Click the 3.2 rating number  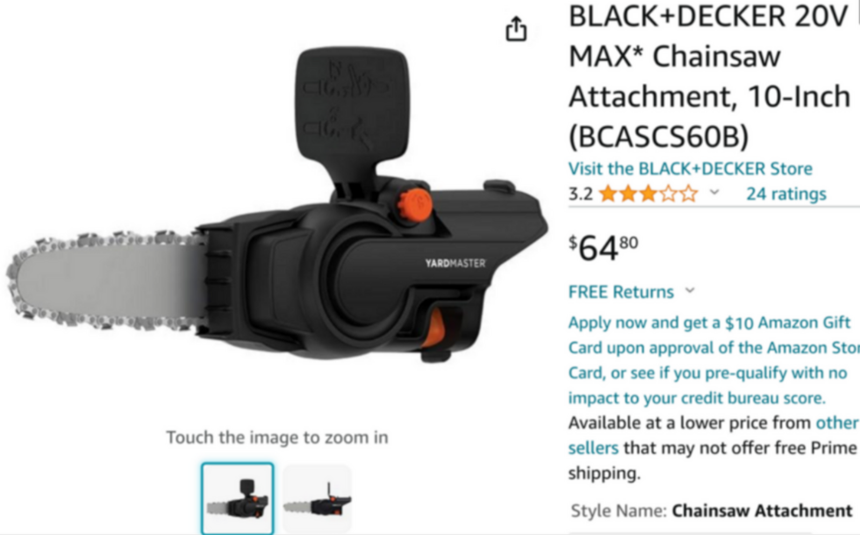580,193
